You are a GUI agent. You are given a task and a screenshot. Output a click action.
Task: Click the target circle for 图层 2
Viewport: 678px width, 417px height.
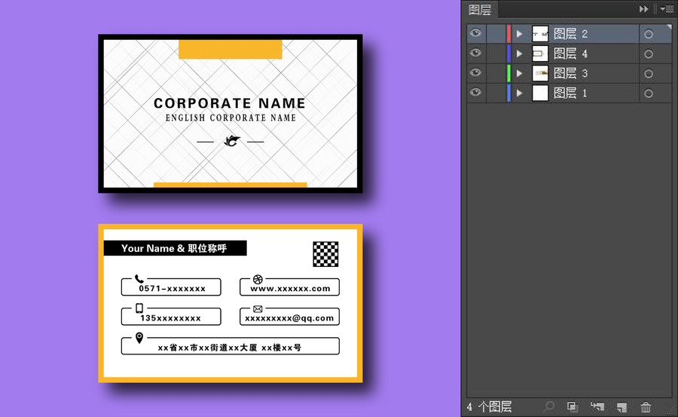[x=648, y=34]
